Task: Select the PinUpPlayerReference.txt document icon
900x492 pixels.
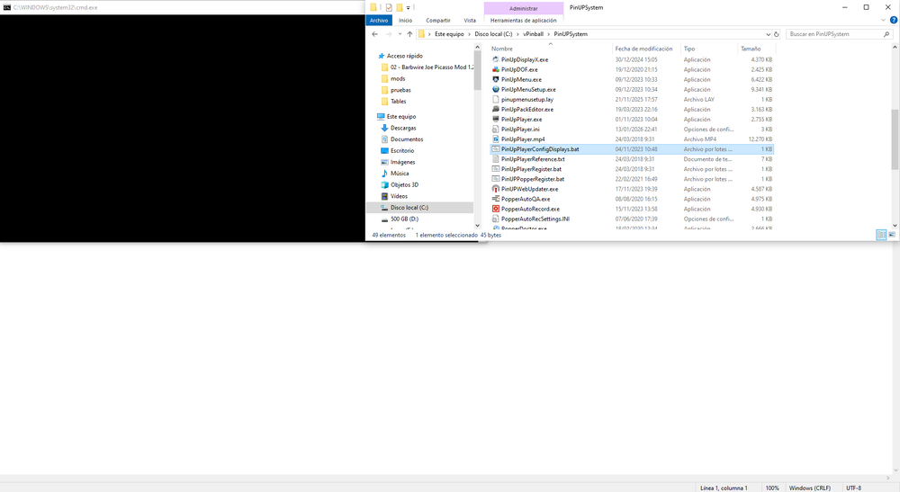Action: [x=495, y=159]
